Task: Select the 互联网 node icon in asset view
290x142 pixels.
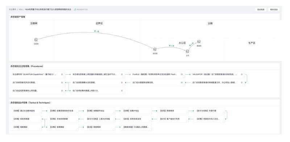Action: point(36,40)
